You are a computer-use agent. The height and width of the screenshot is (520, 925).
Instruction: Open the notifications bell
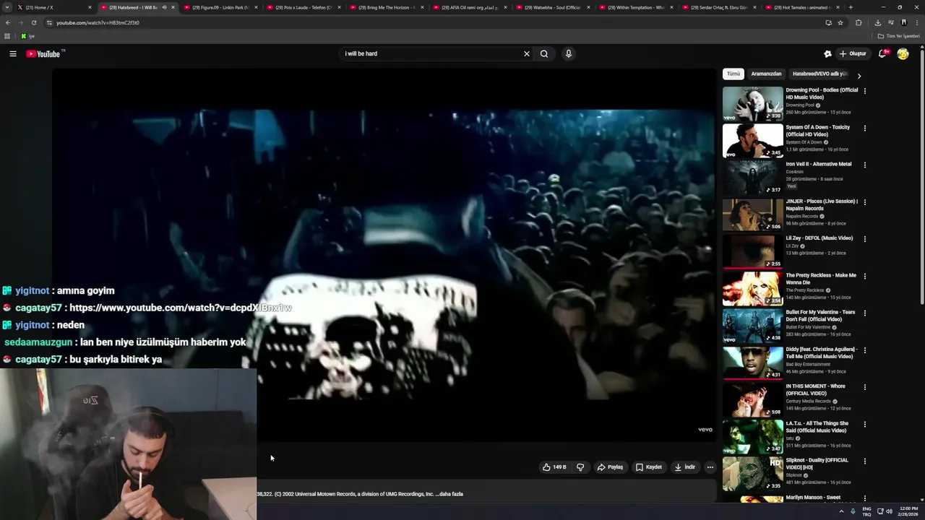pyautogui.click(x=882, y=53)
